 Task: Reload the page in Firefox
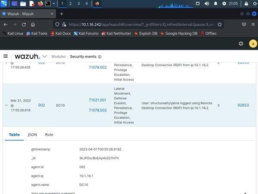[x=24, y=25]
